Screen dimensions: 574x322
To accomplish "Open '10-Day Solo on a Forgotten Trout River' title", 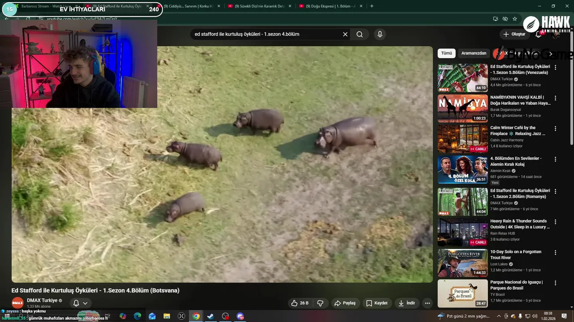I will (x=516, y=254).
